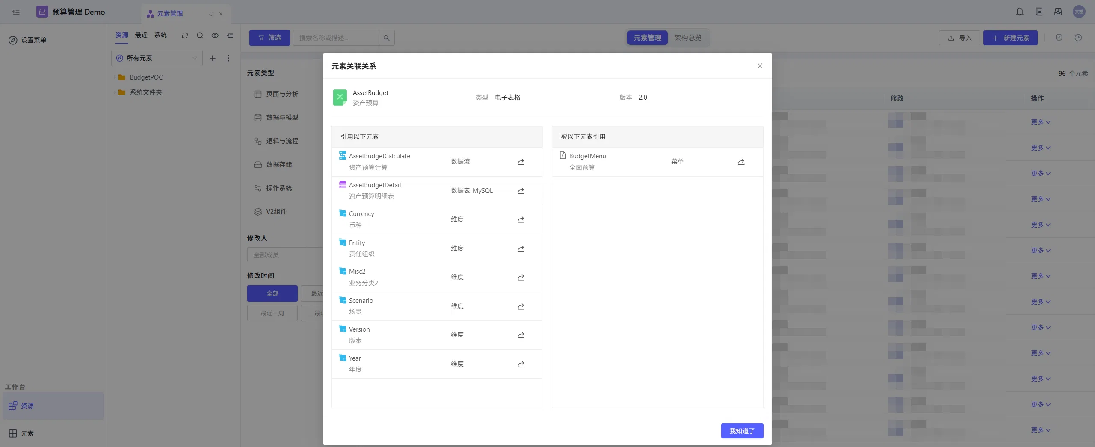Open the last 更多 dropdown in table
1095x447 pixels.
pos(1040,430)
